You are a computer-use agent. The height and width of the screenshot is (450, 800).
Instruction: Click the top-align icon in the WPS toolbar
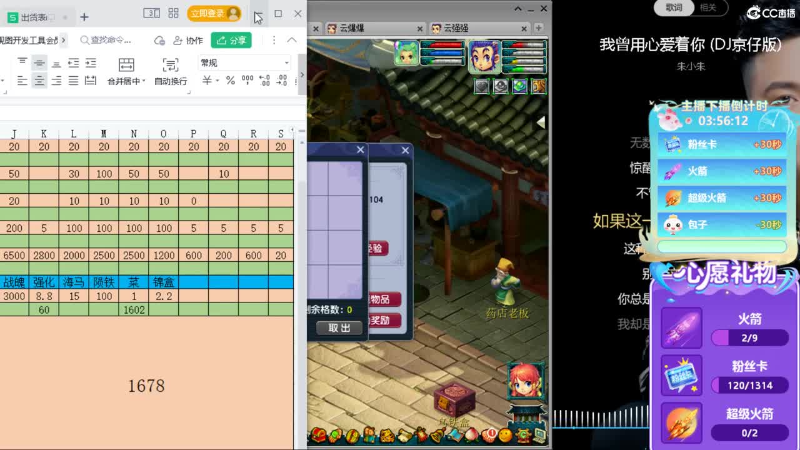22,62
